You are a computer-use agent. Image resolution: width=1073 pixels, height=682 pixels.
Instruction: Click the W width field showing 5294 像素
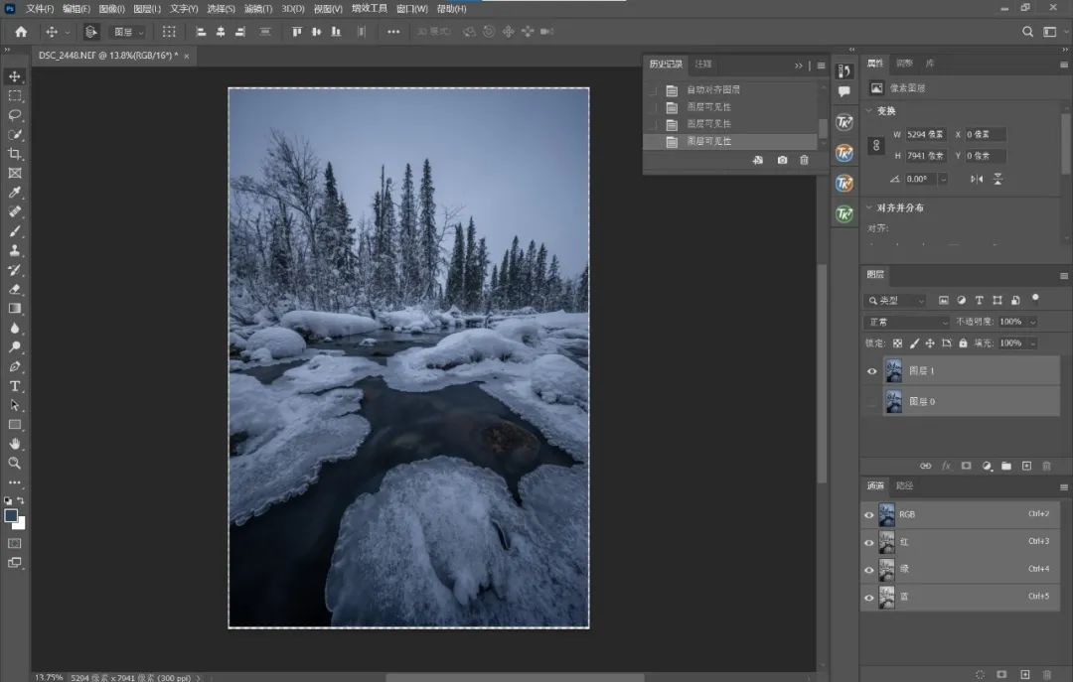coord(926,134)
